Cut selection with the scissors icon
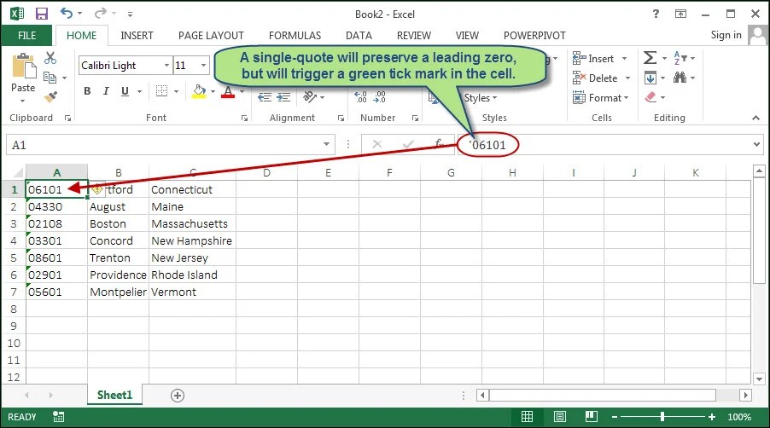770x428 pixels. [50, 58]
